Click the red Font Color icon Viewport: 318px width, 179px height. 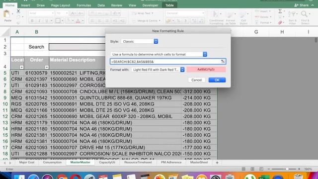78,21
